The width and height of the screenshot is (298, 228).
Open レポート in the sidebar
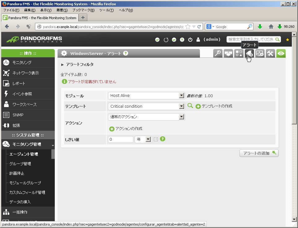coord(28,83)
